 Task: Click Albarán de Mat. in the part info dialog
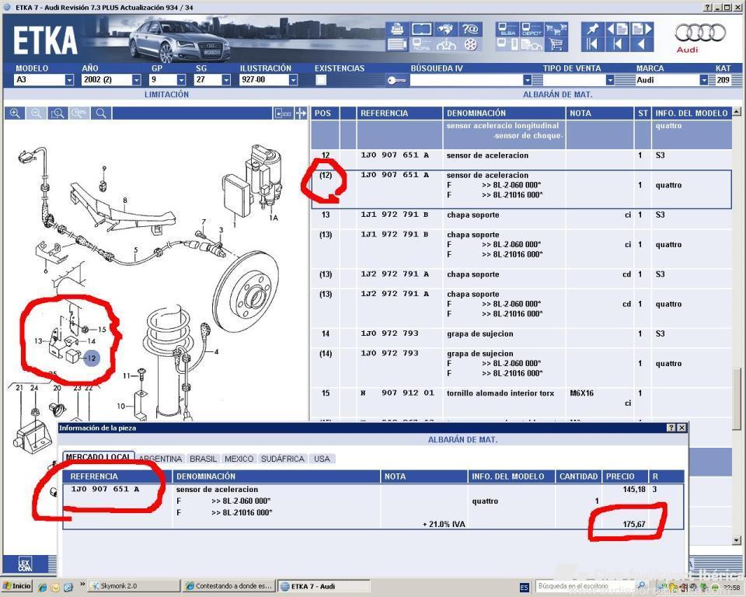[x=462, y=440]
